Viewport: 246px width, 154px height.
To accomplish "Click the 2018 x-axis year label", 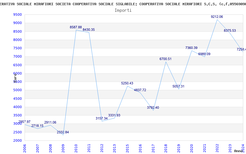I will (x=166, y=148).
